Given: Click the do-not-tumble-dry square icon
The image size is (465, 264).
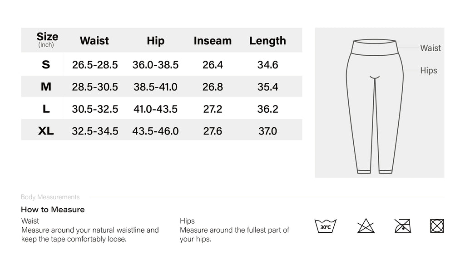Looking at the screenshot, I should click(x=437, y=226).
